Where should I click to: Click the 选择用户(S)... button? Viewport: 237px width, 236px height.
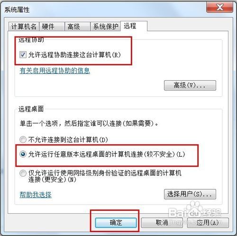(190, 194)
